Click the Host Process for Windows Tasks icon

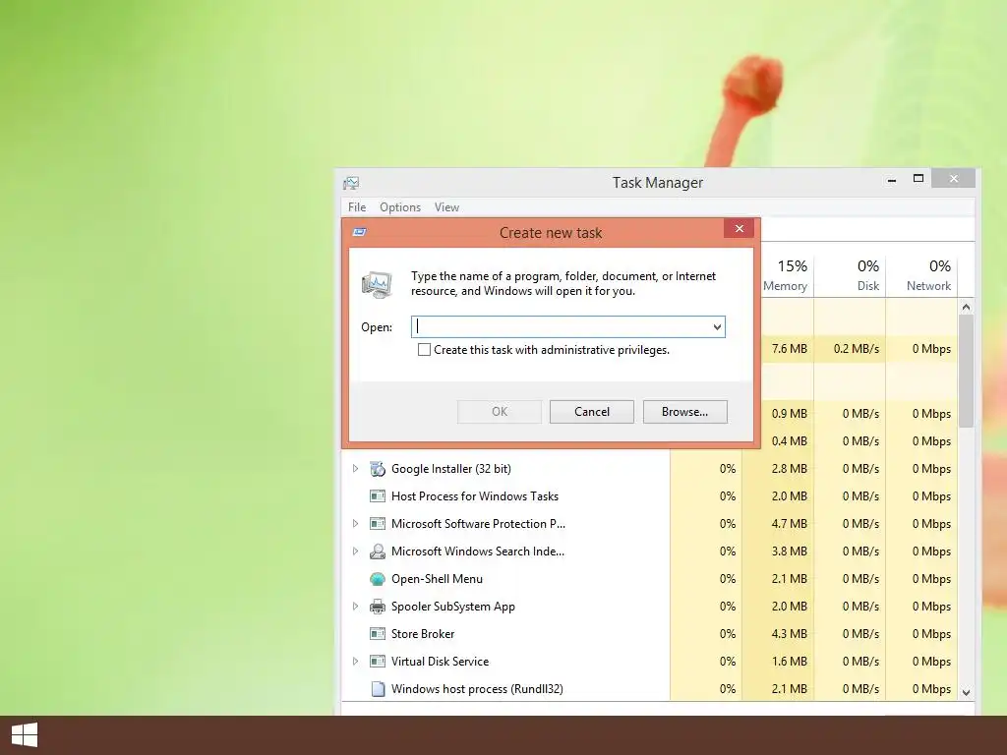[378, 496]
